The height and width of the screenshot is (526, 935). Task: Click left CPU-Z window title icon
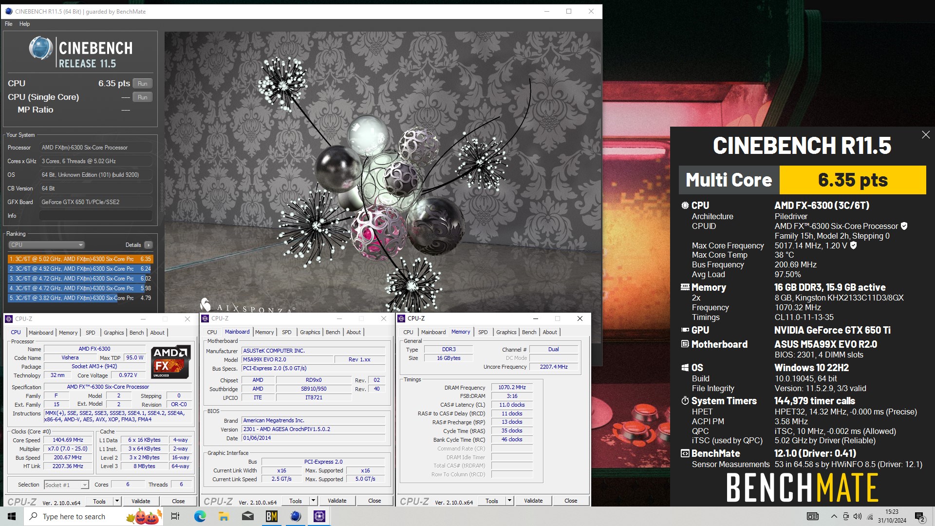point(9,319)
